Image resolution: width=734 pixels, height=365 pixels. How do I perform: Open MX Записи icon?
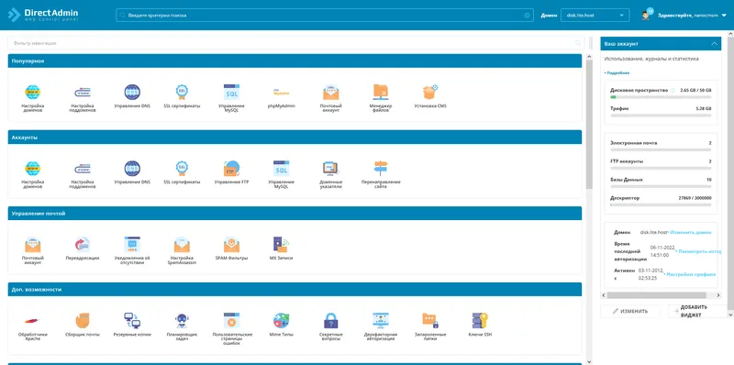pyautogui.click(x=281, y=244)
